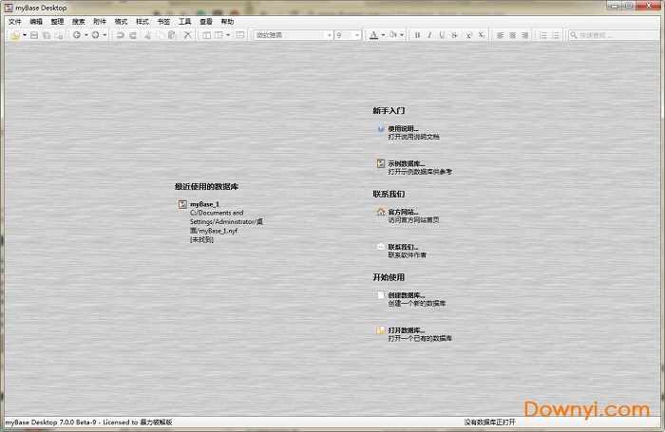Toggle Italic formatting

pos(429,35)
